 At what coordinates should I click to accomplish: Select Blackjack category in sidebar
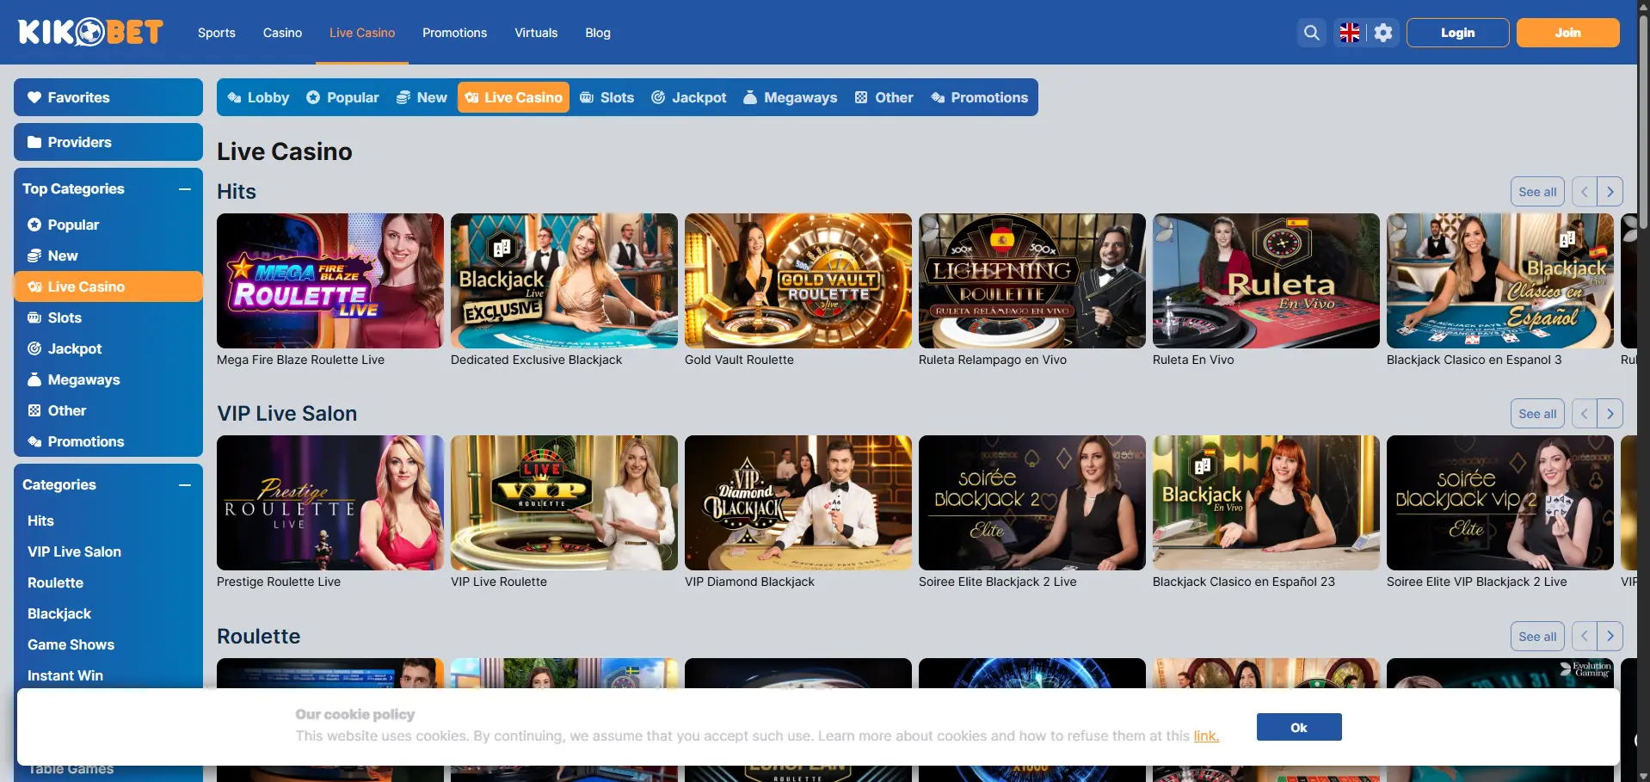tap(59, 613)
